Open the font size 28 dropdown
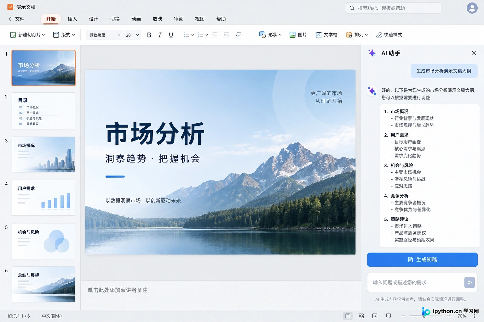This screenshot has height=322, width=484. tap(132, 35)
